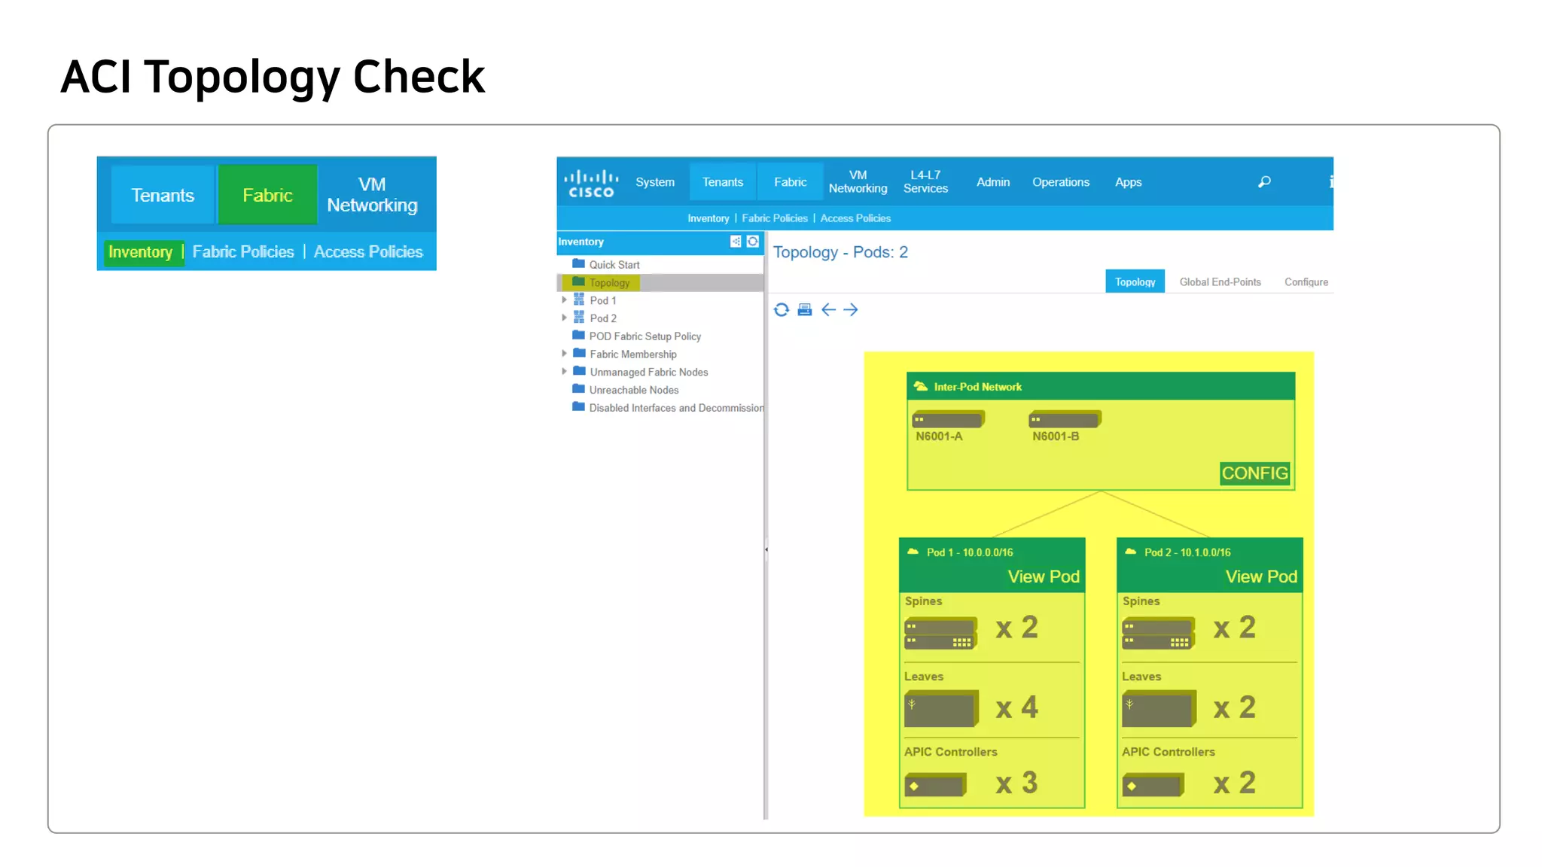
Task: Click N6001-A switch icon
Action: [947, 419]
